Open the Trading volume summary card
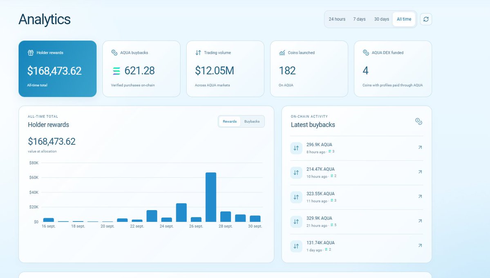The image size is (490, 278). tap(225, 69)
